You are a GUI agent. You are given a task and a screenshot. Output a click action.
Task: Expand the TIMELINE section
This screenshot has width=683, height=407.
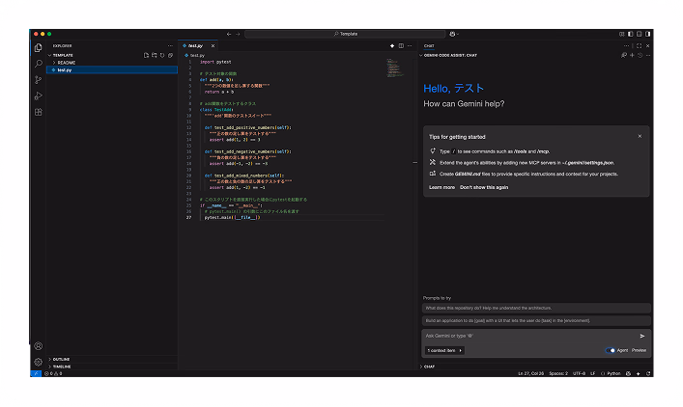[x=61, y=366]
